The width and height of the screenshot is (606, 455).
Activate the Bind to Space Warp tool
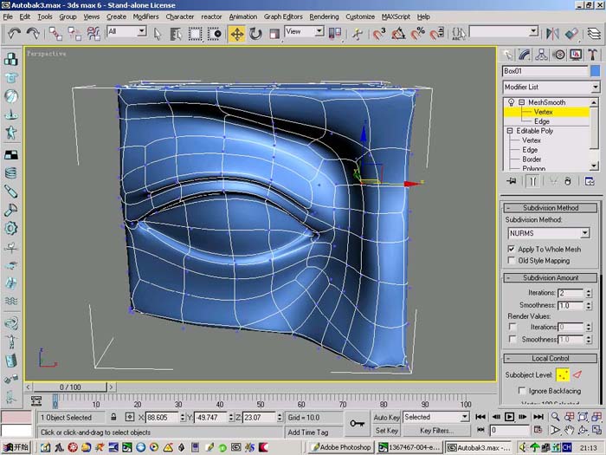tap(93, 34)
